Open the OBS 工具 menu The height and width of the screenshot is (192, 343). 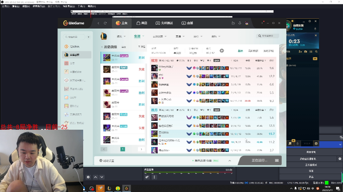(81, 6)
